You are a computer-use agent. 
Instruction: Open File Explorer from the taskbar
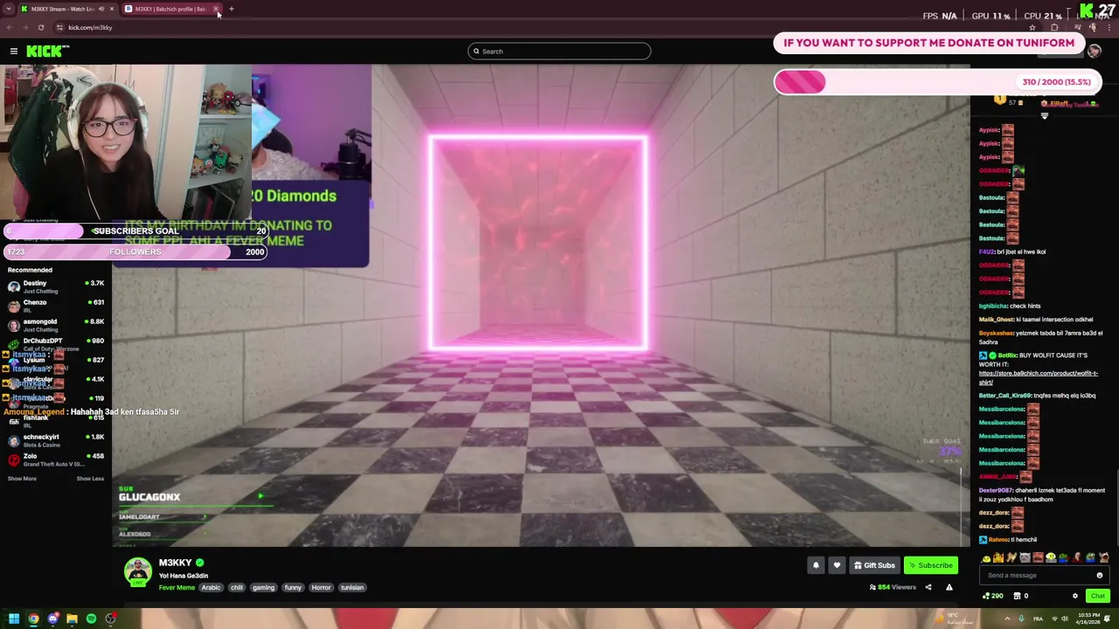(72, 619)
